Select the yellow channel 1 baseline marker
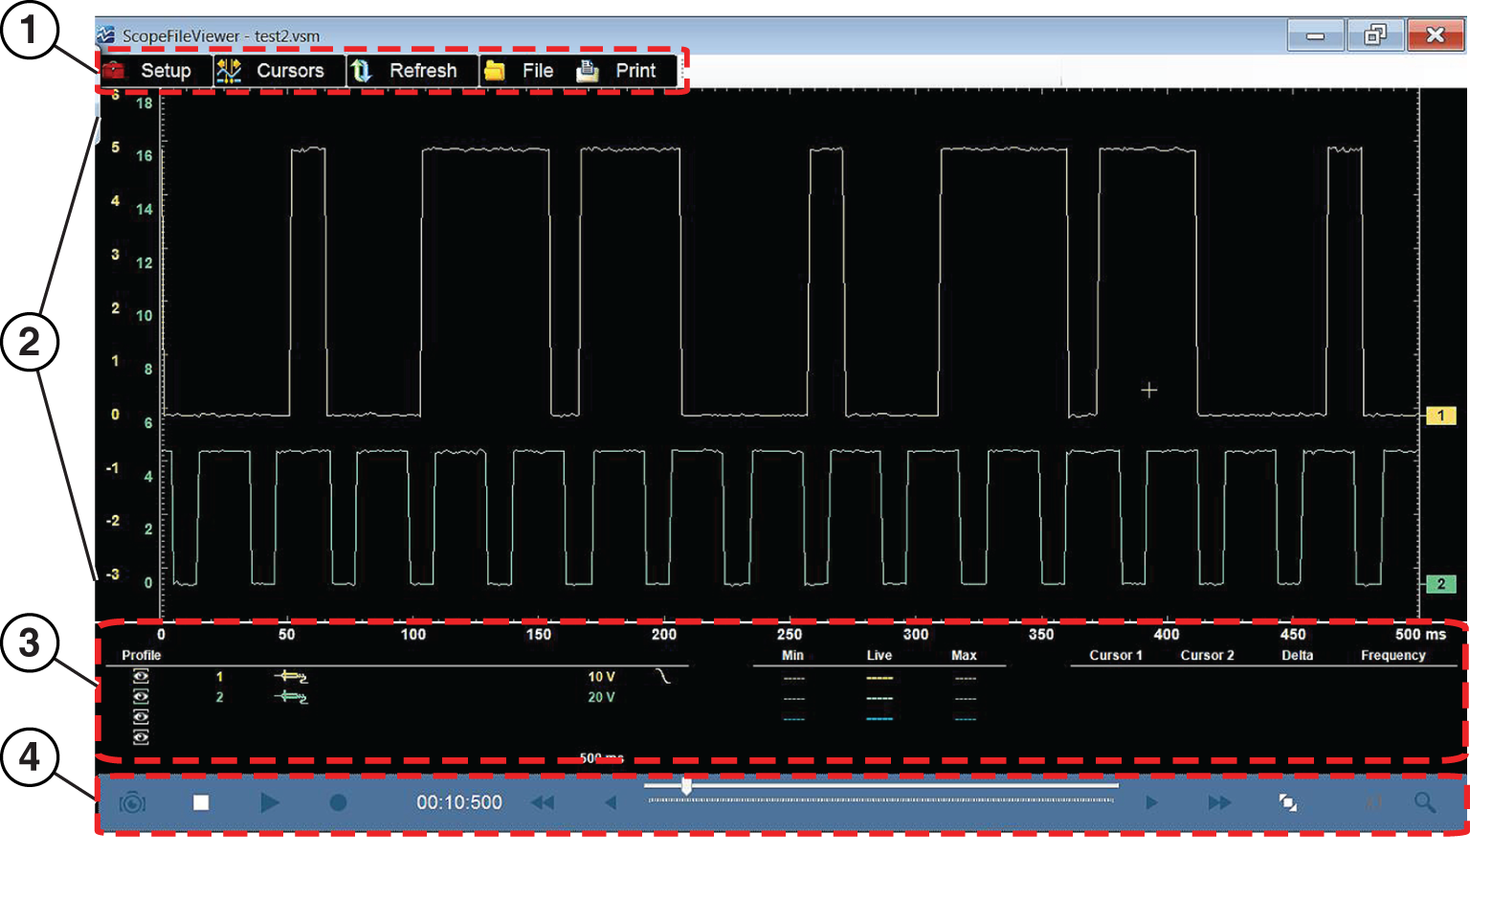Screen dimensions: 1492x901 tap(1440, 416)
